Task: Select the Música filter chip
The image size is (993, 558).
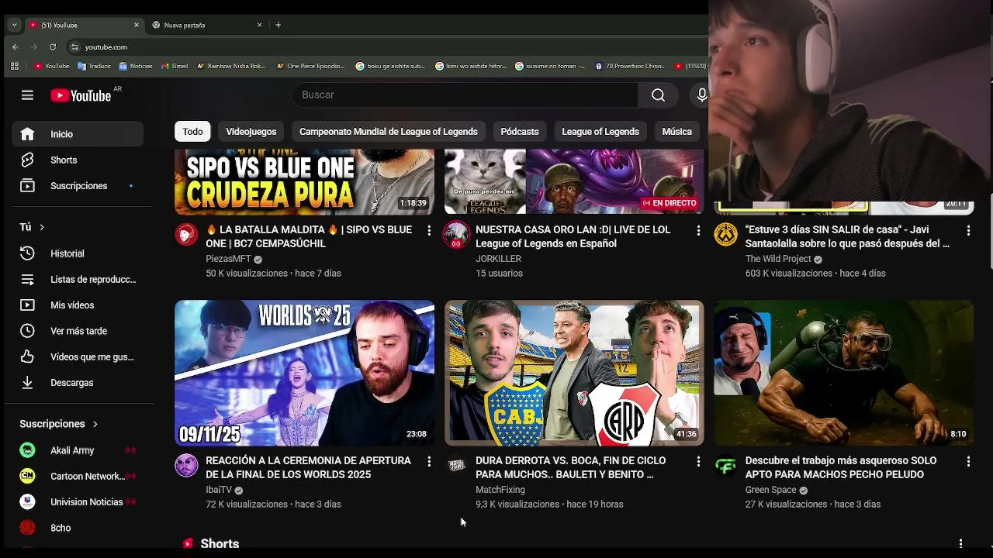Action: (676, 132)
